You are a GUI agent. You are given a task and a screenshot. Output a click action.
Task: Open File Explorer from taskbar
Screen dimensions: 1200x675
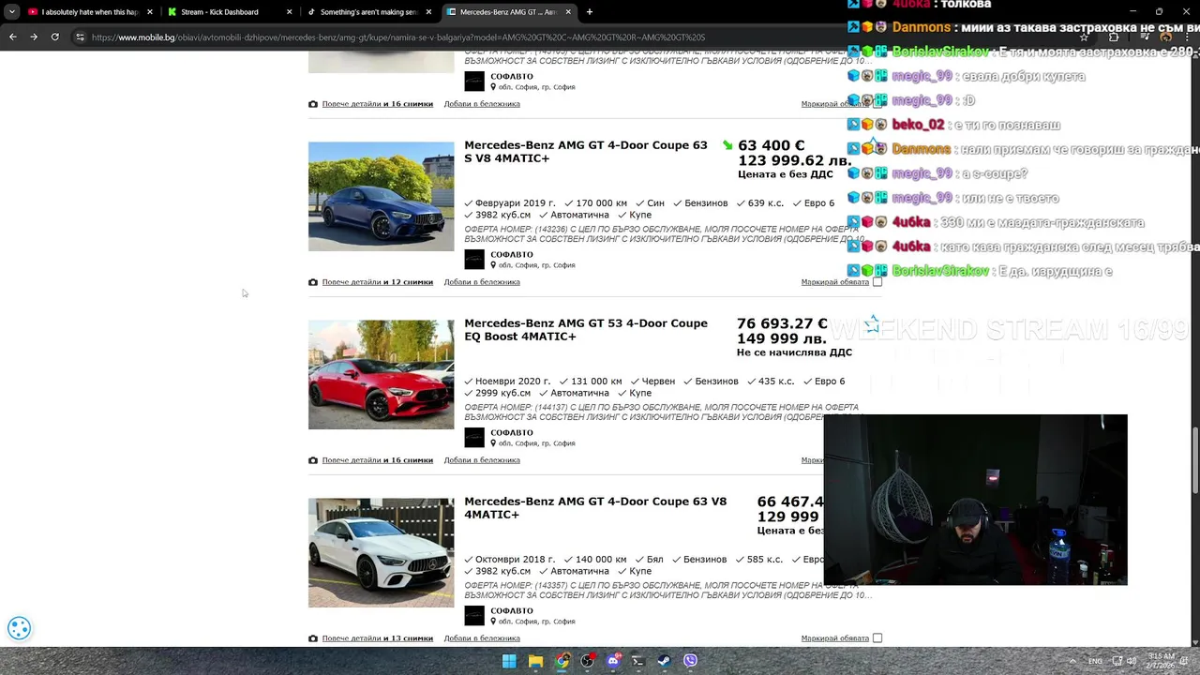pos(535,661)
